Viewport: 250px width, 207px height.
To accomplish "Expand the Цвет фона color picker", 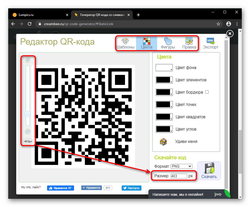I will [164, 68].
